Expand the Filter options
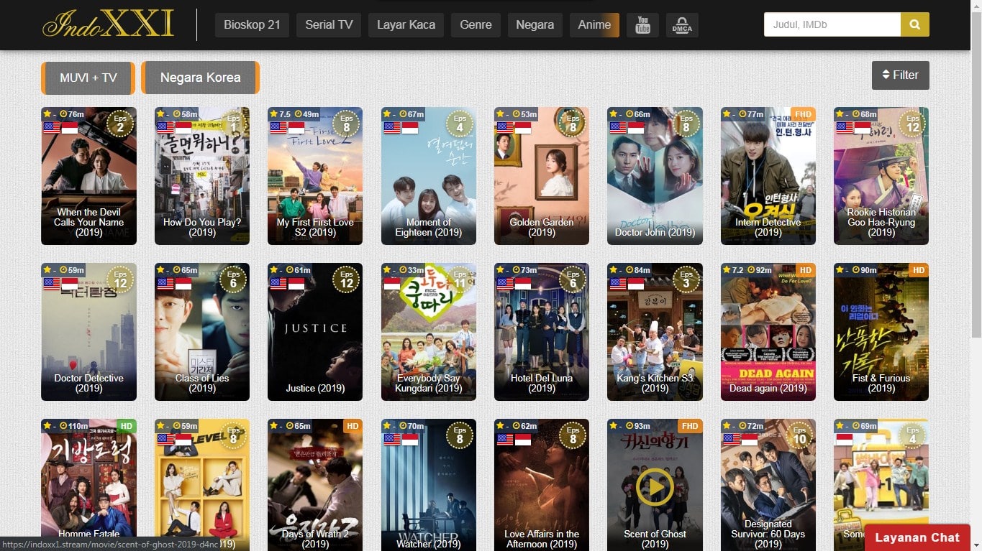The width and height of the screenshot is (982, 551). (x=900, y=75)
